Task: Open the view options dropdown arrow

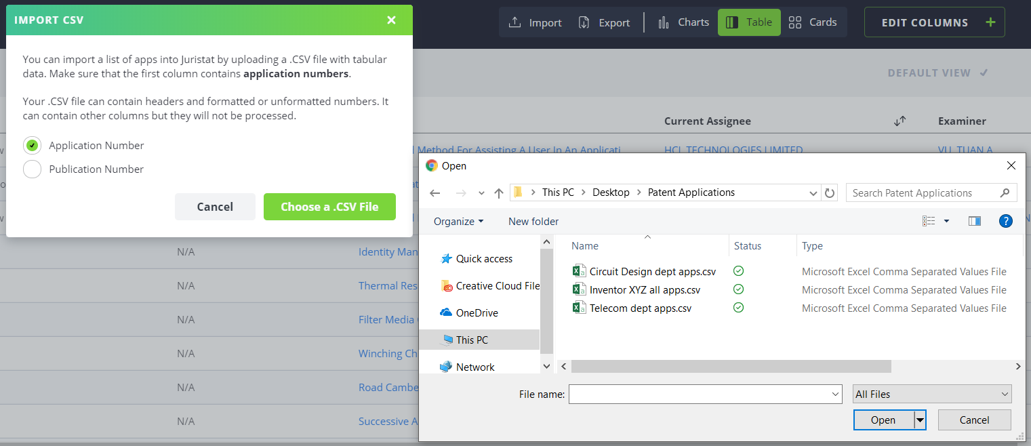Action: point(946,221)
